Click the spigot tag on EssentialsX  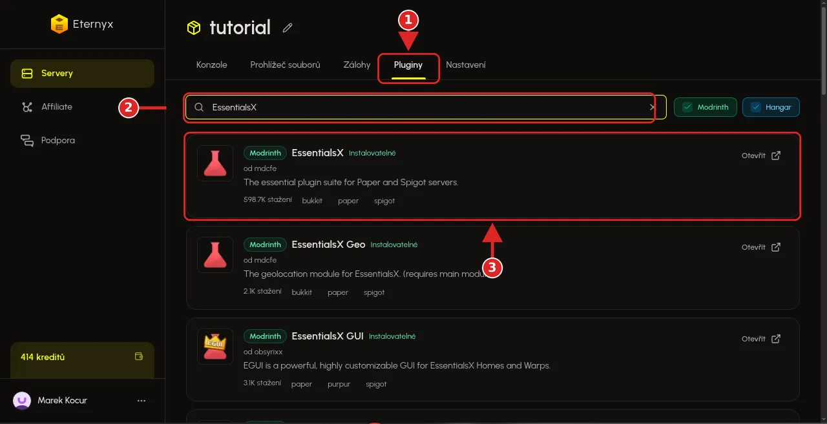[x=384, y=201]
